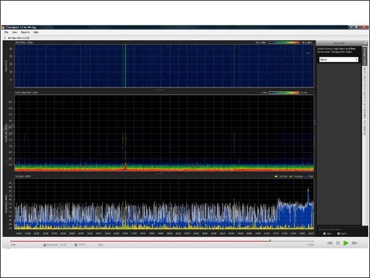Open the Help menu
The width and height of the screenshot is (370, 278).
(x=36, y=32)
